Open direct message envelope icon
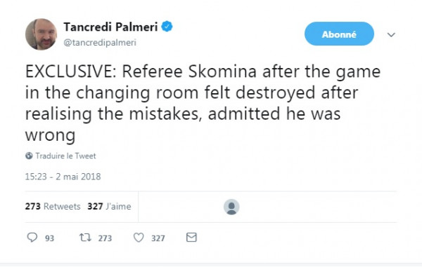This screenshot has width=422, height=267. [191, 238]
